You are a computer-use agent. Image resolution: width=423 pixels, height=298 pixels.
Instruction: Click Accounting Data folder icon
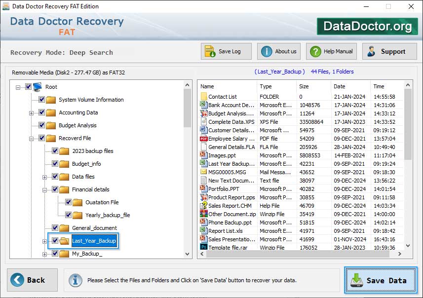51,112
